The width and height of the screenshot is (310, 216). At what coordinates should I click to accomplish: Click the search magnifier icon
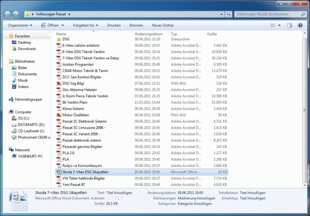pyautogui.click(x=303, y=14)
